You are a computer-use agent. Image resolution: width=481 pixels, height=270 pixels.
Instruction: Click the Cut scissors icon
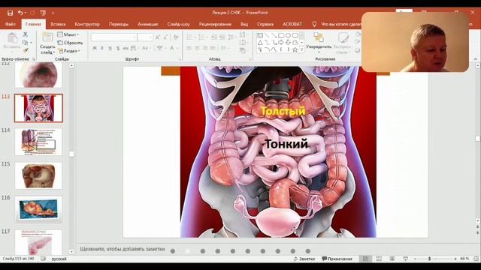click(26, 34)
